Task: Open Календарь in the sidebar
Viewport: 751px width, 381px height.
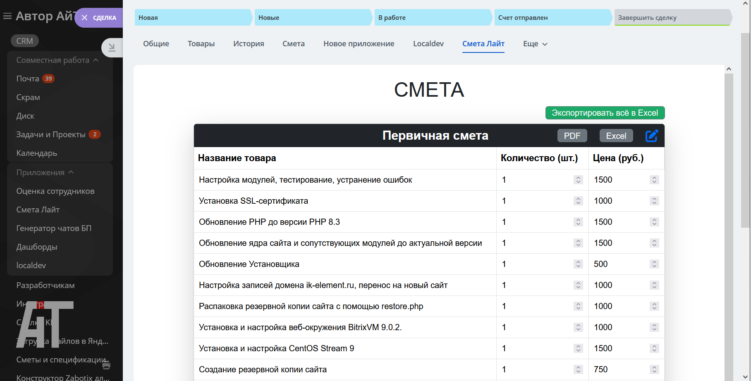Action: (x=37, y=153)
